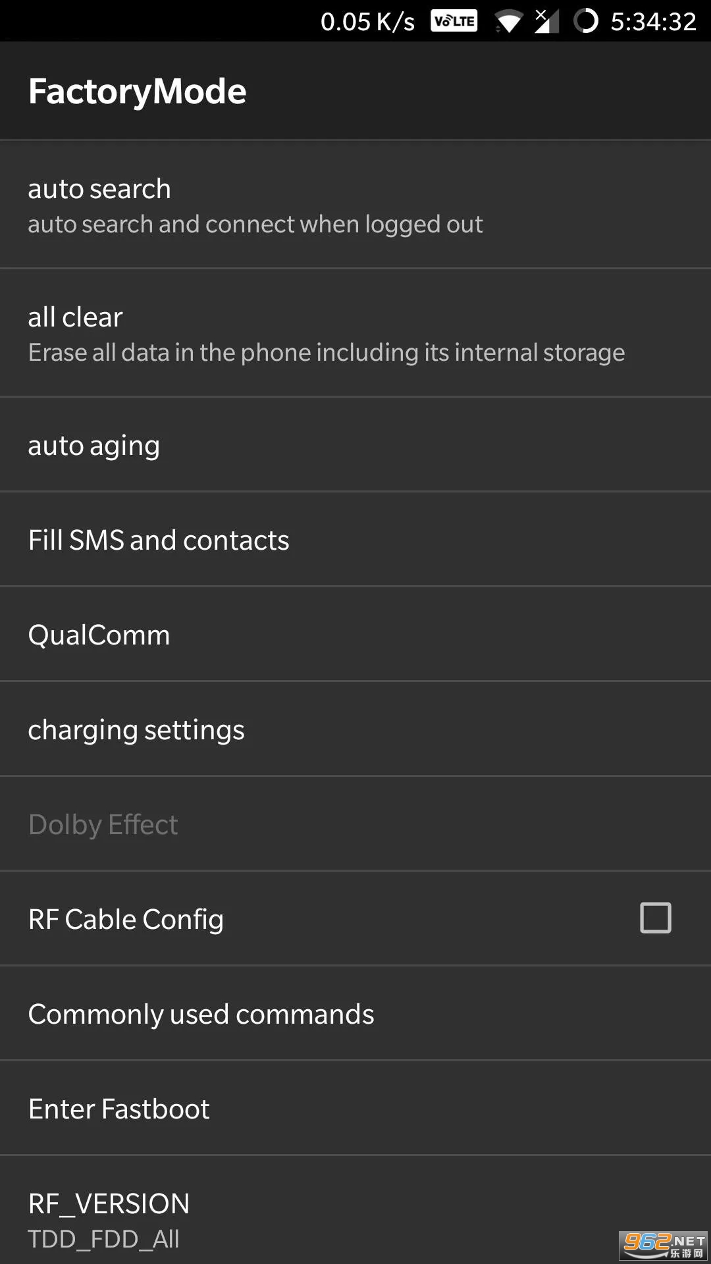711x1264 pixels.
Task: Tap the status bar clock
Action: click(x=653, y=22)
